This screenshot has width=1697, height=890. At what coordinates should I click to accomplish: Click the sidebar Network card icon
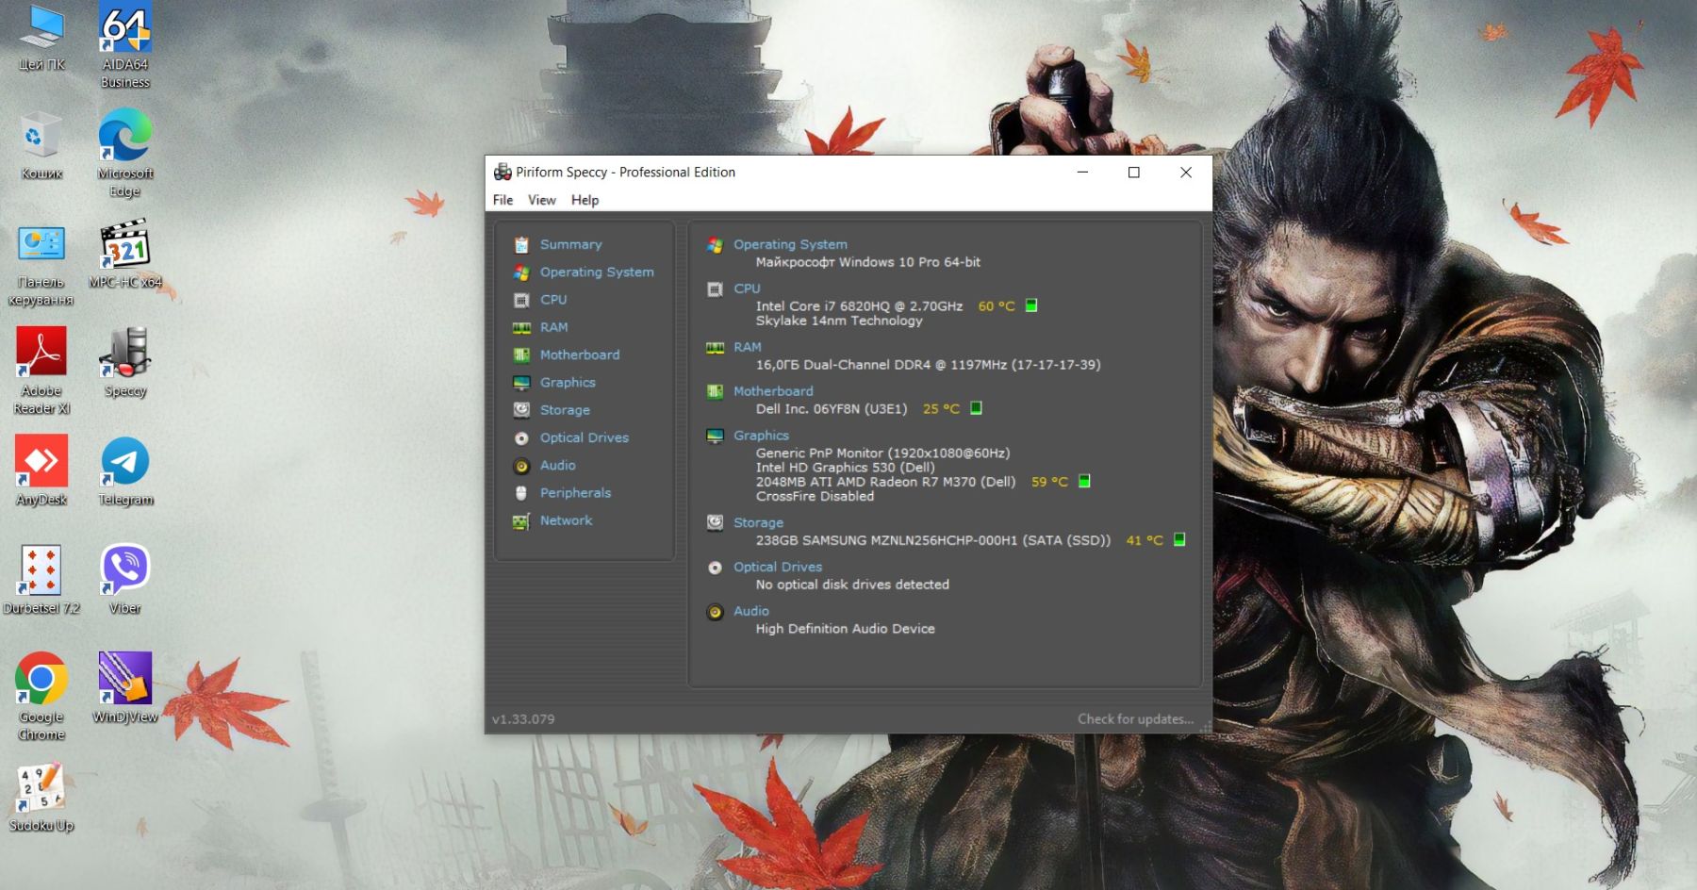point(521,521)
